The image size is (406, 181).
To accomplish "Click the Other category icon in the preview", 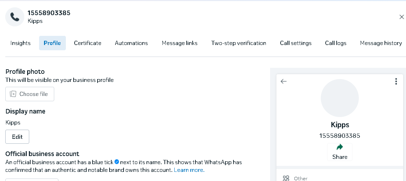I will pyautogui.click(x=286, y=178).
